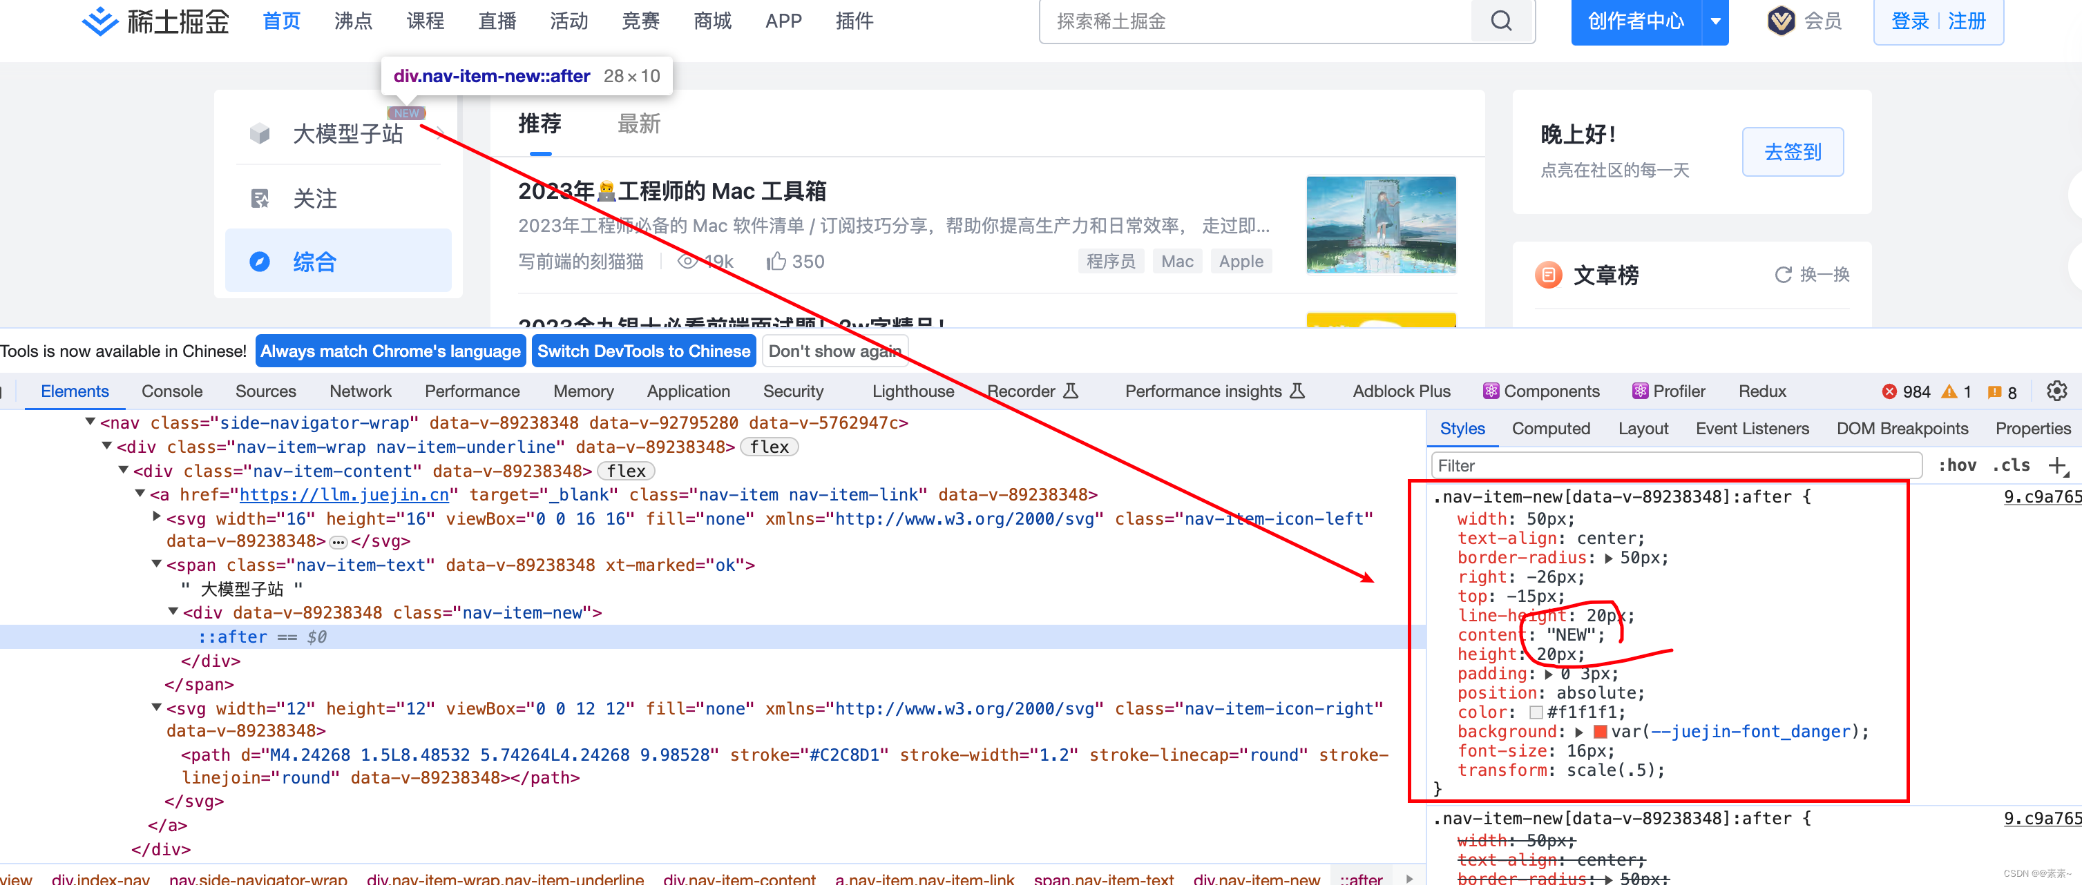
Task: Click the background color swatch in Styles
Action: 1599,732
